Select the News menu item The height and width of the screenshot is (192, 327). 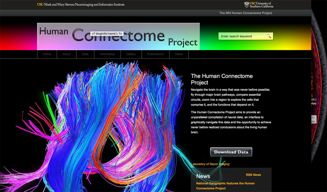pyautogui.click(x=179, y=54)
